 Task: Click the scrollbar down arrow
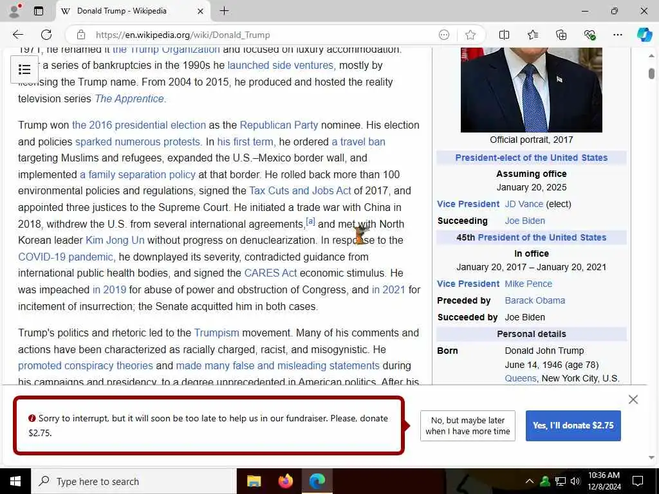(651, 458)
